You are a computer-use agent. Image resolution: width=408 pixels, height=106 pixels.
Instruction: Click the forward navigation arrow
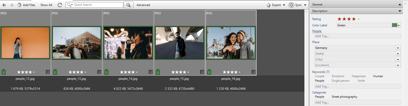[x=12, y=5]
